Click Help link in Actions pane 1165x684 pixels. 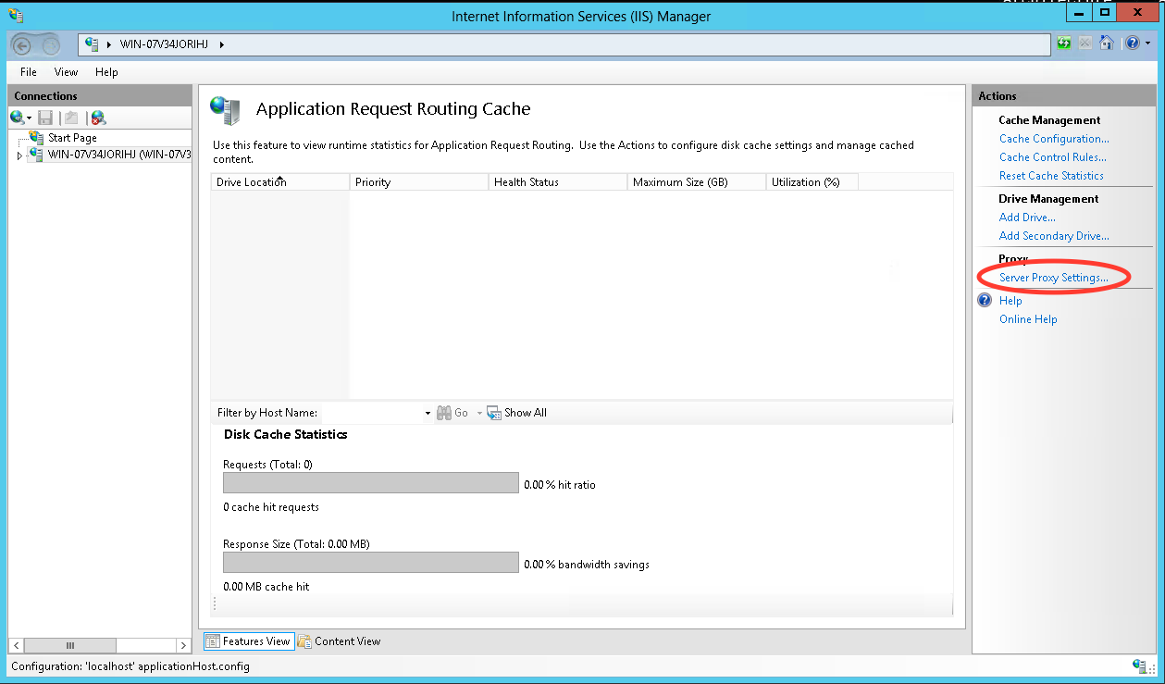tap(1010, 301)
